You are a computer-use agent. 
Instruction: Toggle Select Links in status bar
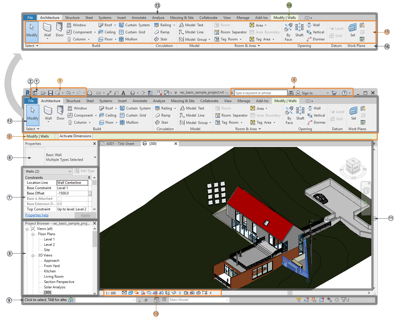point(299,300)
